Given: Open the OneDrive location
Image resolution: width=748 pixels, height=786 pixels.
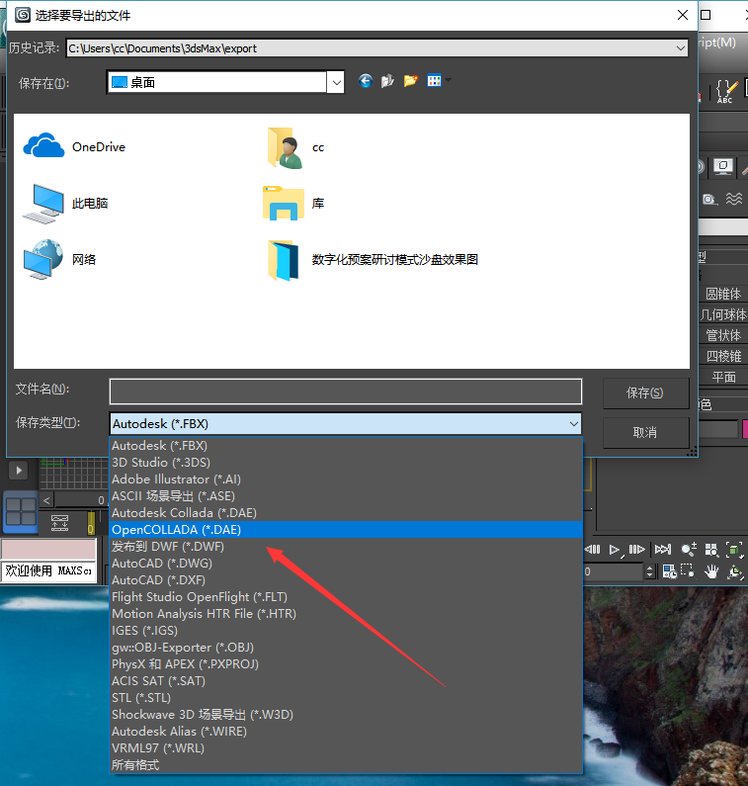Looking at the screenshot, I should (x=74, y=146).
